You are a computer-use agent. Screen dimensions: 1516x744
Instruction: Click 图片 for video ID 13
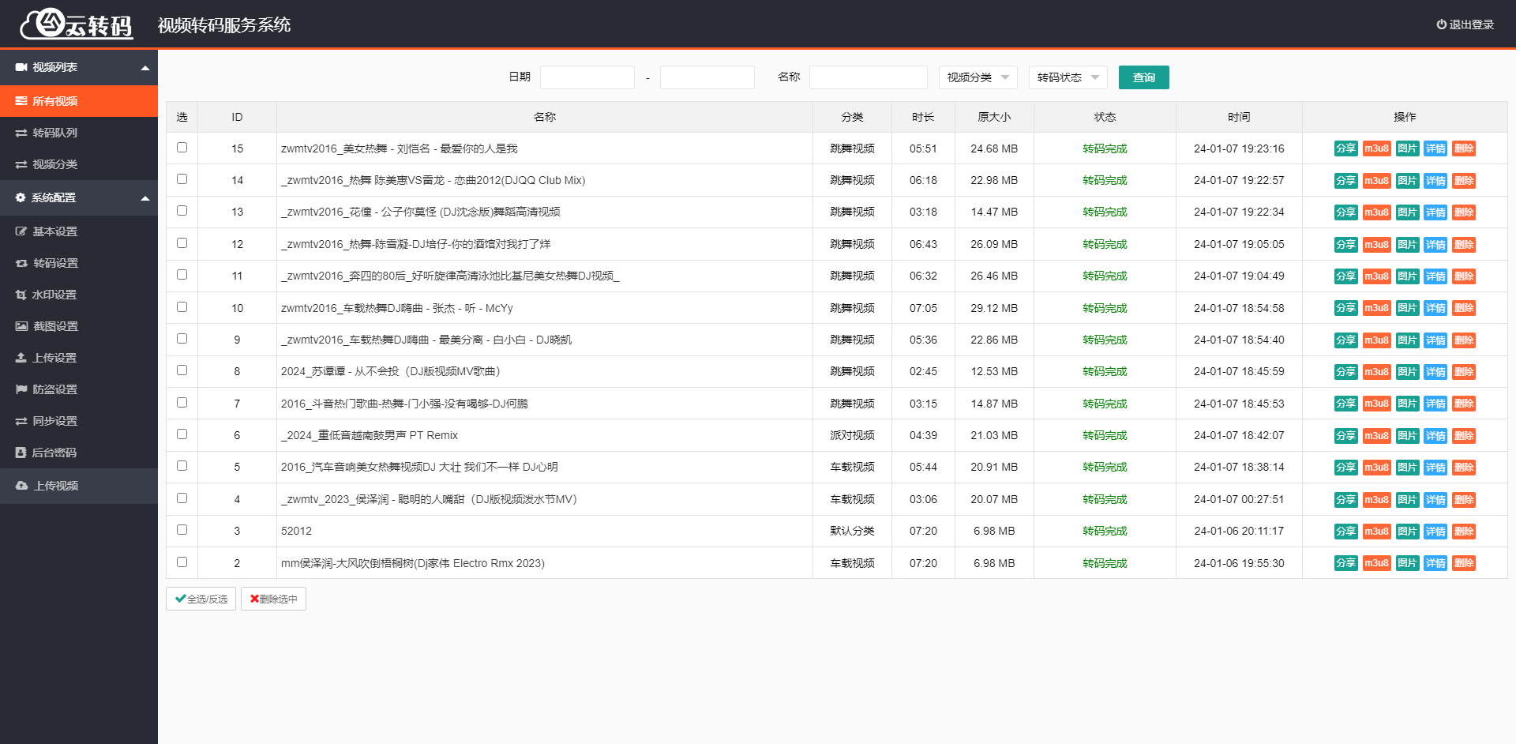click(x=1407, y=212)
